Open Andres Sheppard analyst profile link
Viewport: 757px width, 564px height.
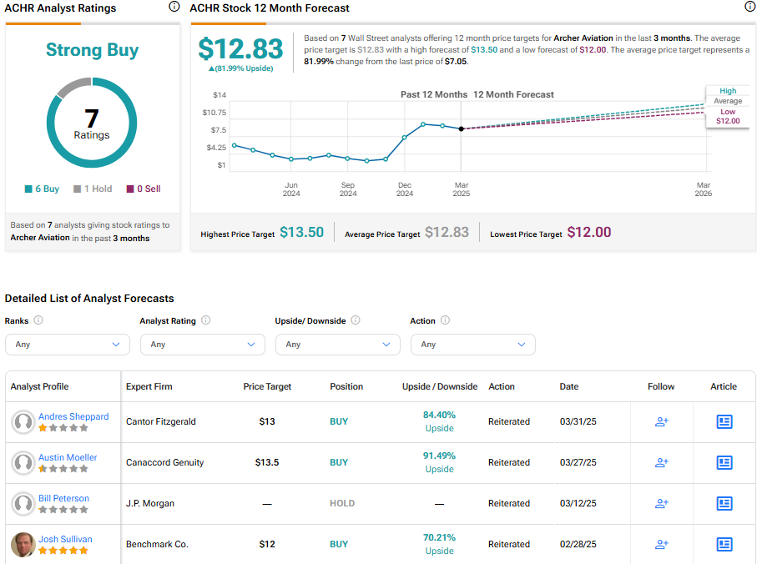[73, 416]
